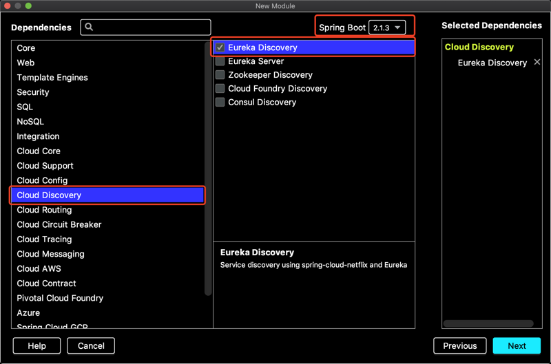Screen dimensions: 551x364
Task: Remove Eureka Discovery from selected dependencies
Action: 537,63
